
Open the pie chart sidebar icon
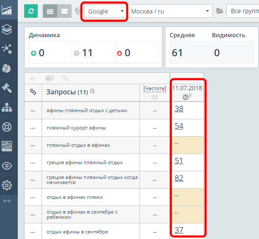point(7,68)
